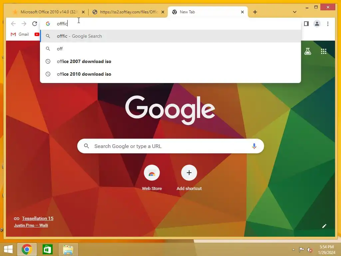The width and height of the screenshot is (341, 256).
Task: Open the Action Center flag icon
Action: (x=301, y=250)
